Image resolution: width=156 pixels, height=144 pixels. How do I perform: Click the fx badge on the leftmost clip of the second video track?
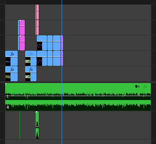point(12,54)
